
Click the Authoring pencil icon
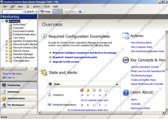[4, 92]
